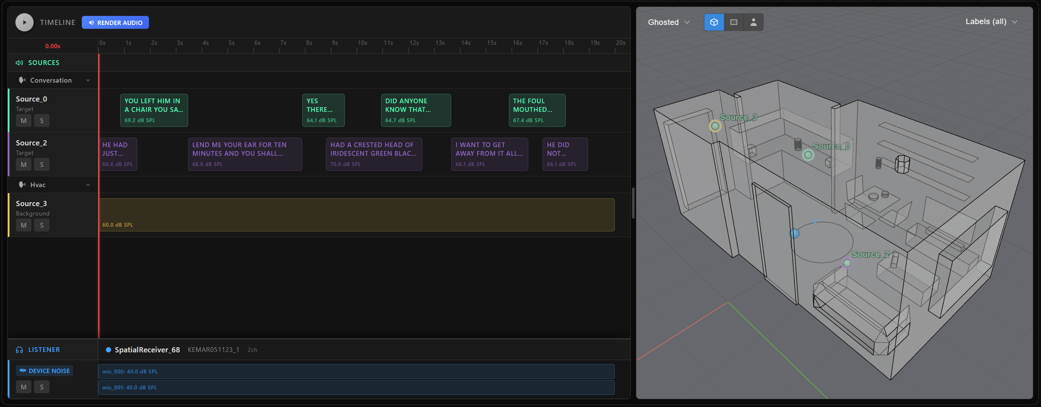Click the SOURCES section header

pos(43,63)
